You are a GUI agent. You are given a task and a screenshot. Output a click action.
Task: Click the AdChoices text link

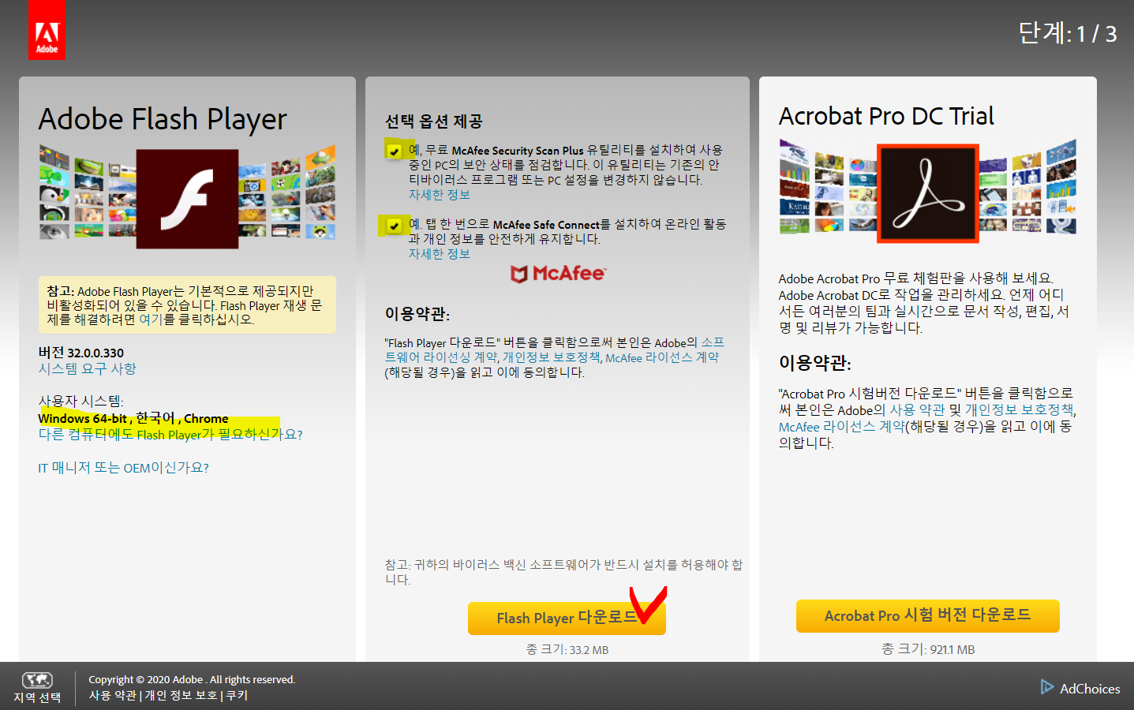(1090, 689)
